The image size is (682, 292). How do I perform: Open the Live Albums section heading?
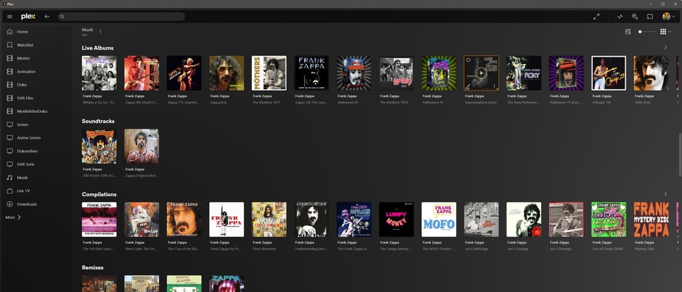click(97, 48)
